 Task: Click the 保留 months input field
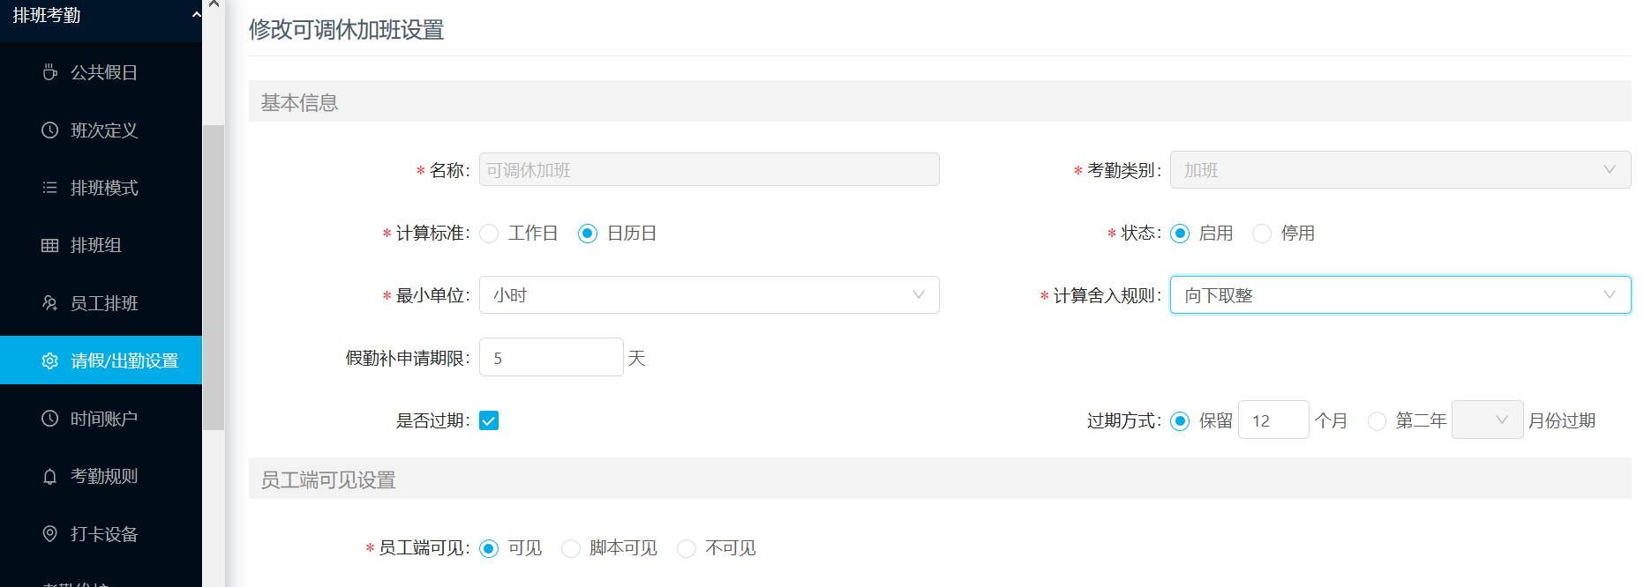coord(1274,420)
